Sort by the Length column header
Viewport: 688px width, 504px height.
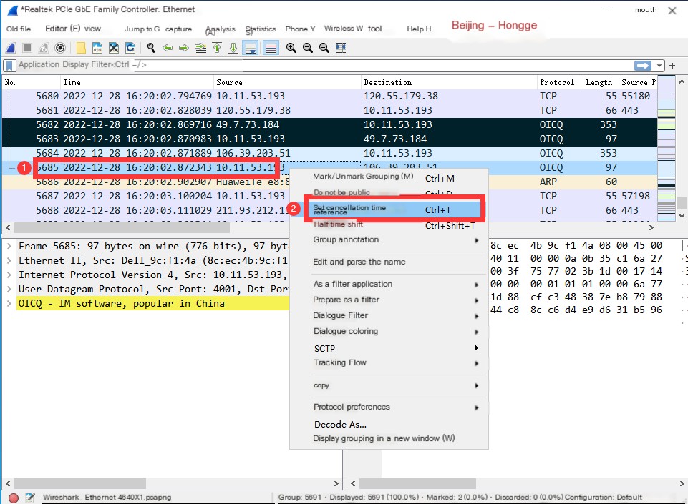tap(601, 82)
